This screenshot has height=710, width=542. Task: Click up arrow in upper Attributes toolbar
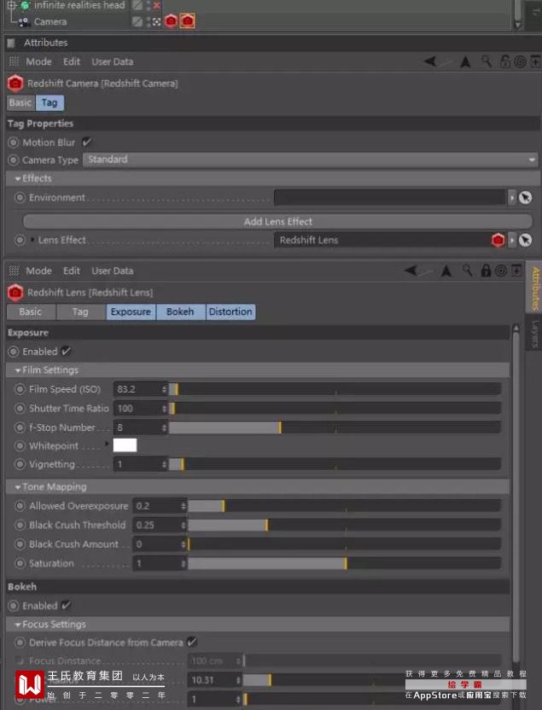click(465, 61)
